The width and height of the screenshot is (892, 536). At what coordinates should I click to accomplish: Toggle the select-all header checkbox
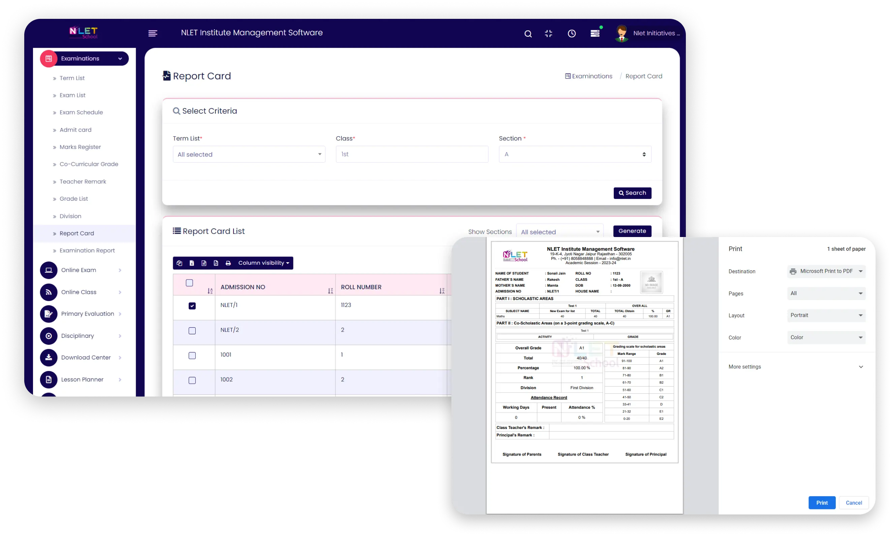(189, 283)
